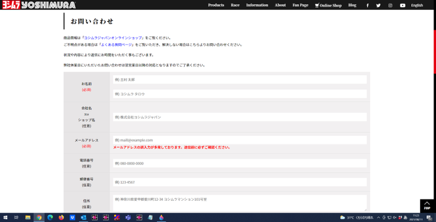
Task: Open File Explorer from the taskbar
Action: pyautogui.click(x=28, y=218)
